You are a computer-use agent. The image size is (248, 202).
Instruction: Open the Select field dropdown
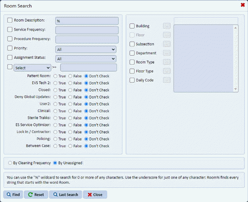tap(33, 68)
